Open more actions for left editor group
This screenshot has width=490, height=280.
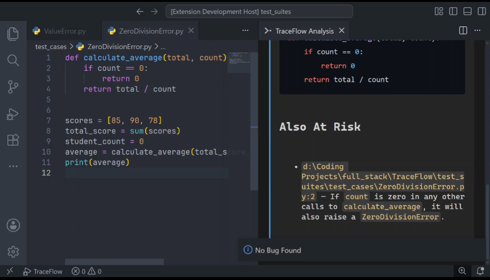coord(245,30)
